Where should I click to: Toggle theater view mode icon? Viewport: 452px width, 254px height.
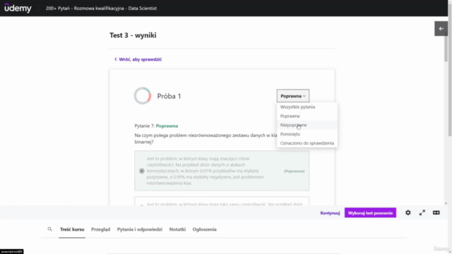tap(436, 213)
